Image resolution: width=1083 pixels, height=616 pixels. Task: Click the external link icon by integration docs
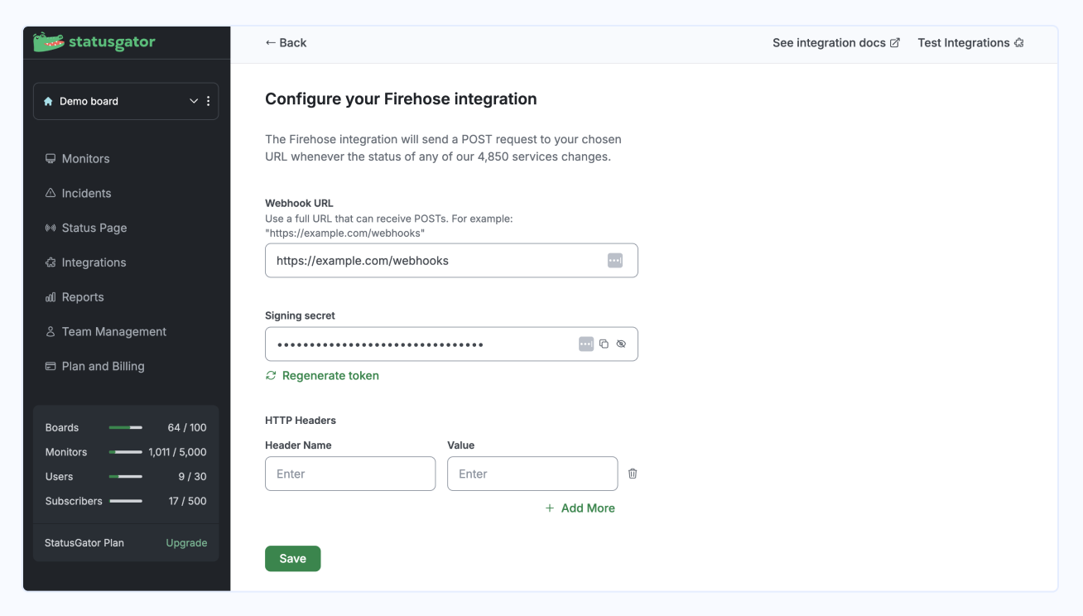tap(894, 43)
